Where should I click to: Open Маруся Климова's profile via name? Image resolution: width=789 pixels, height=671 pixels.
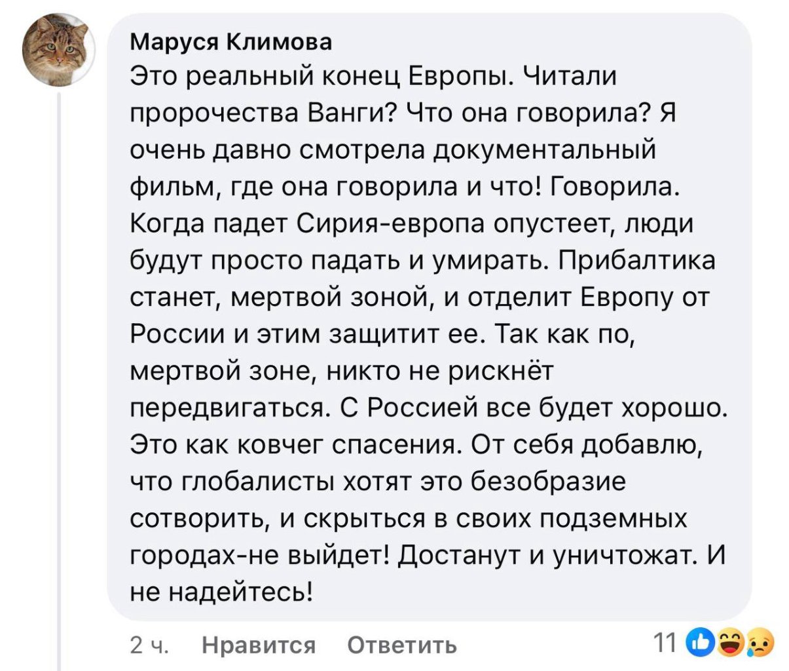click(231, 43)
